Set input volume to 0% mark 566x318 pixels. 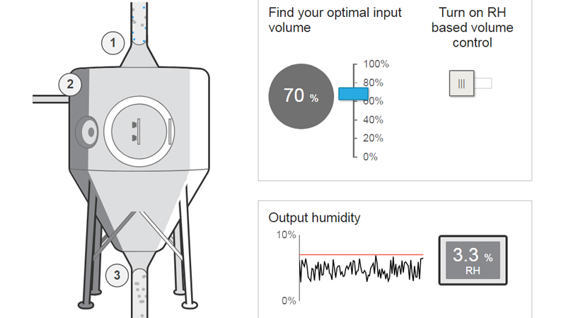[x=355, y=156]
